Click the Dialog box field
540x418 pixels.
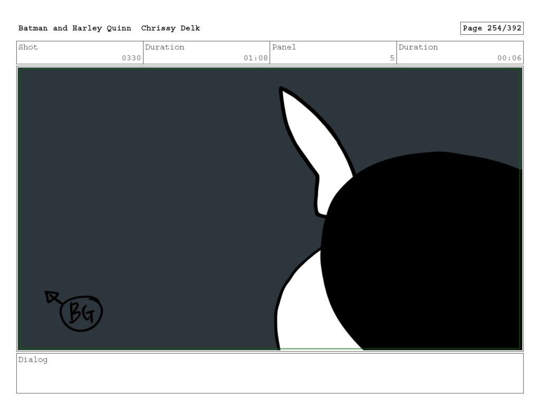[x=270, y=373]
